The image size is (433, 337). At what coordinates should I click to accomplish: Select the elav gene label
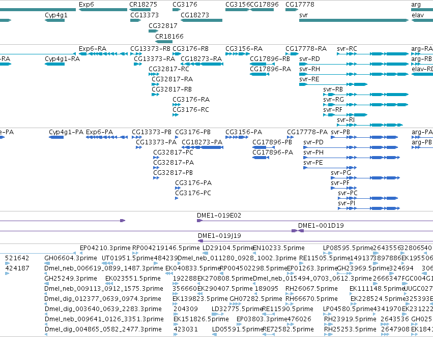pos(418,15)
